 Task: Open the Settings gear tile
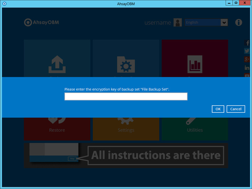pos(126,129)
